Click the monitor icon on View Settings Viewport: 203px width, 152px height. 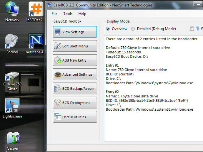coord(57,32)
